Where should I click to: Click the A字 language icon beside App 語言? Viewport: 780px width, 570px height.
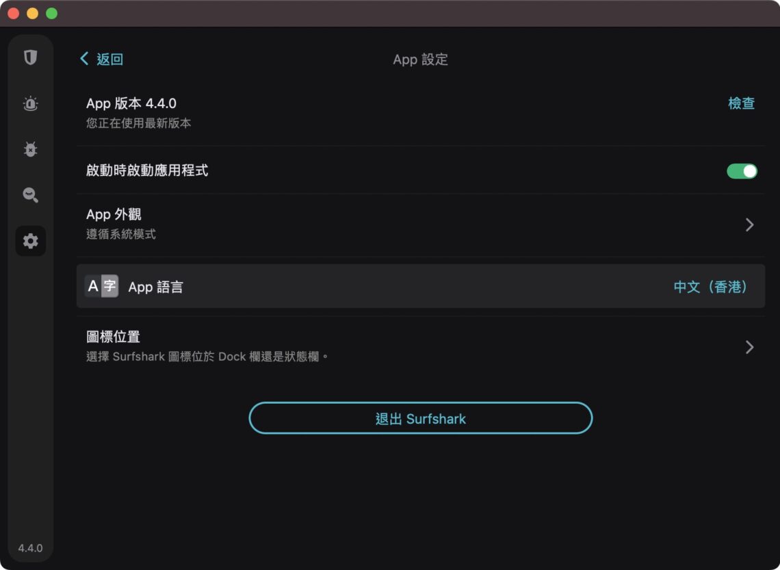(101, 286)
